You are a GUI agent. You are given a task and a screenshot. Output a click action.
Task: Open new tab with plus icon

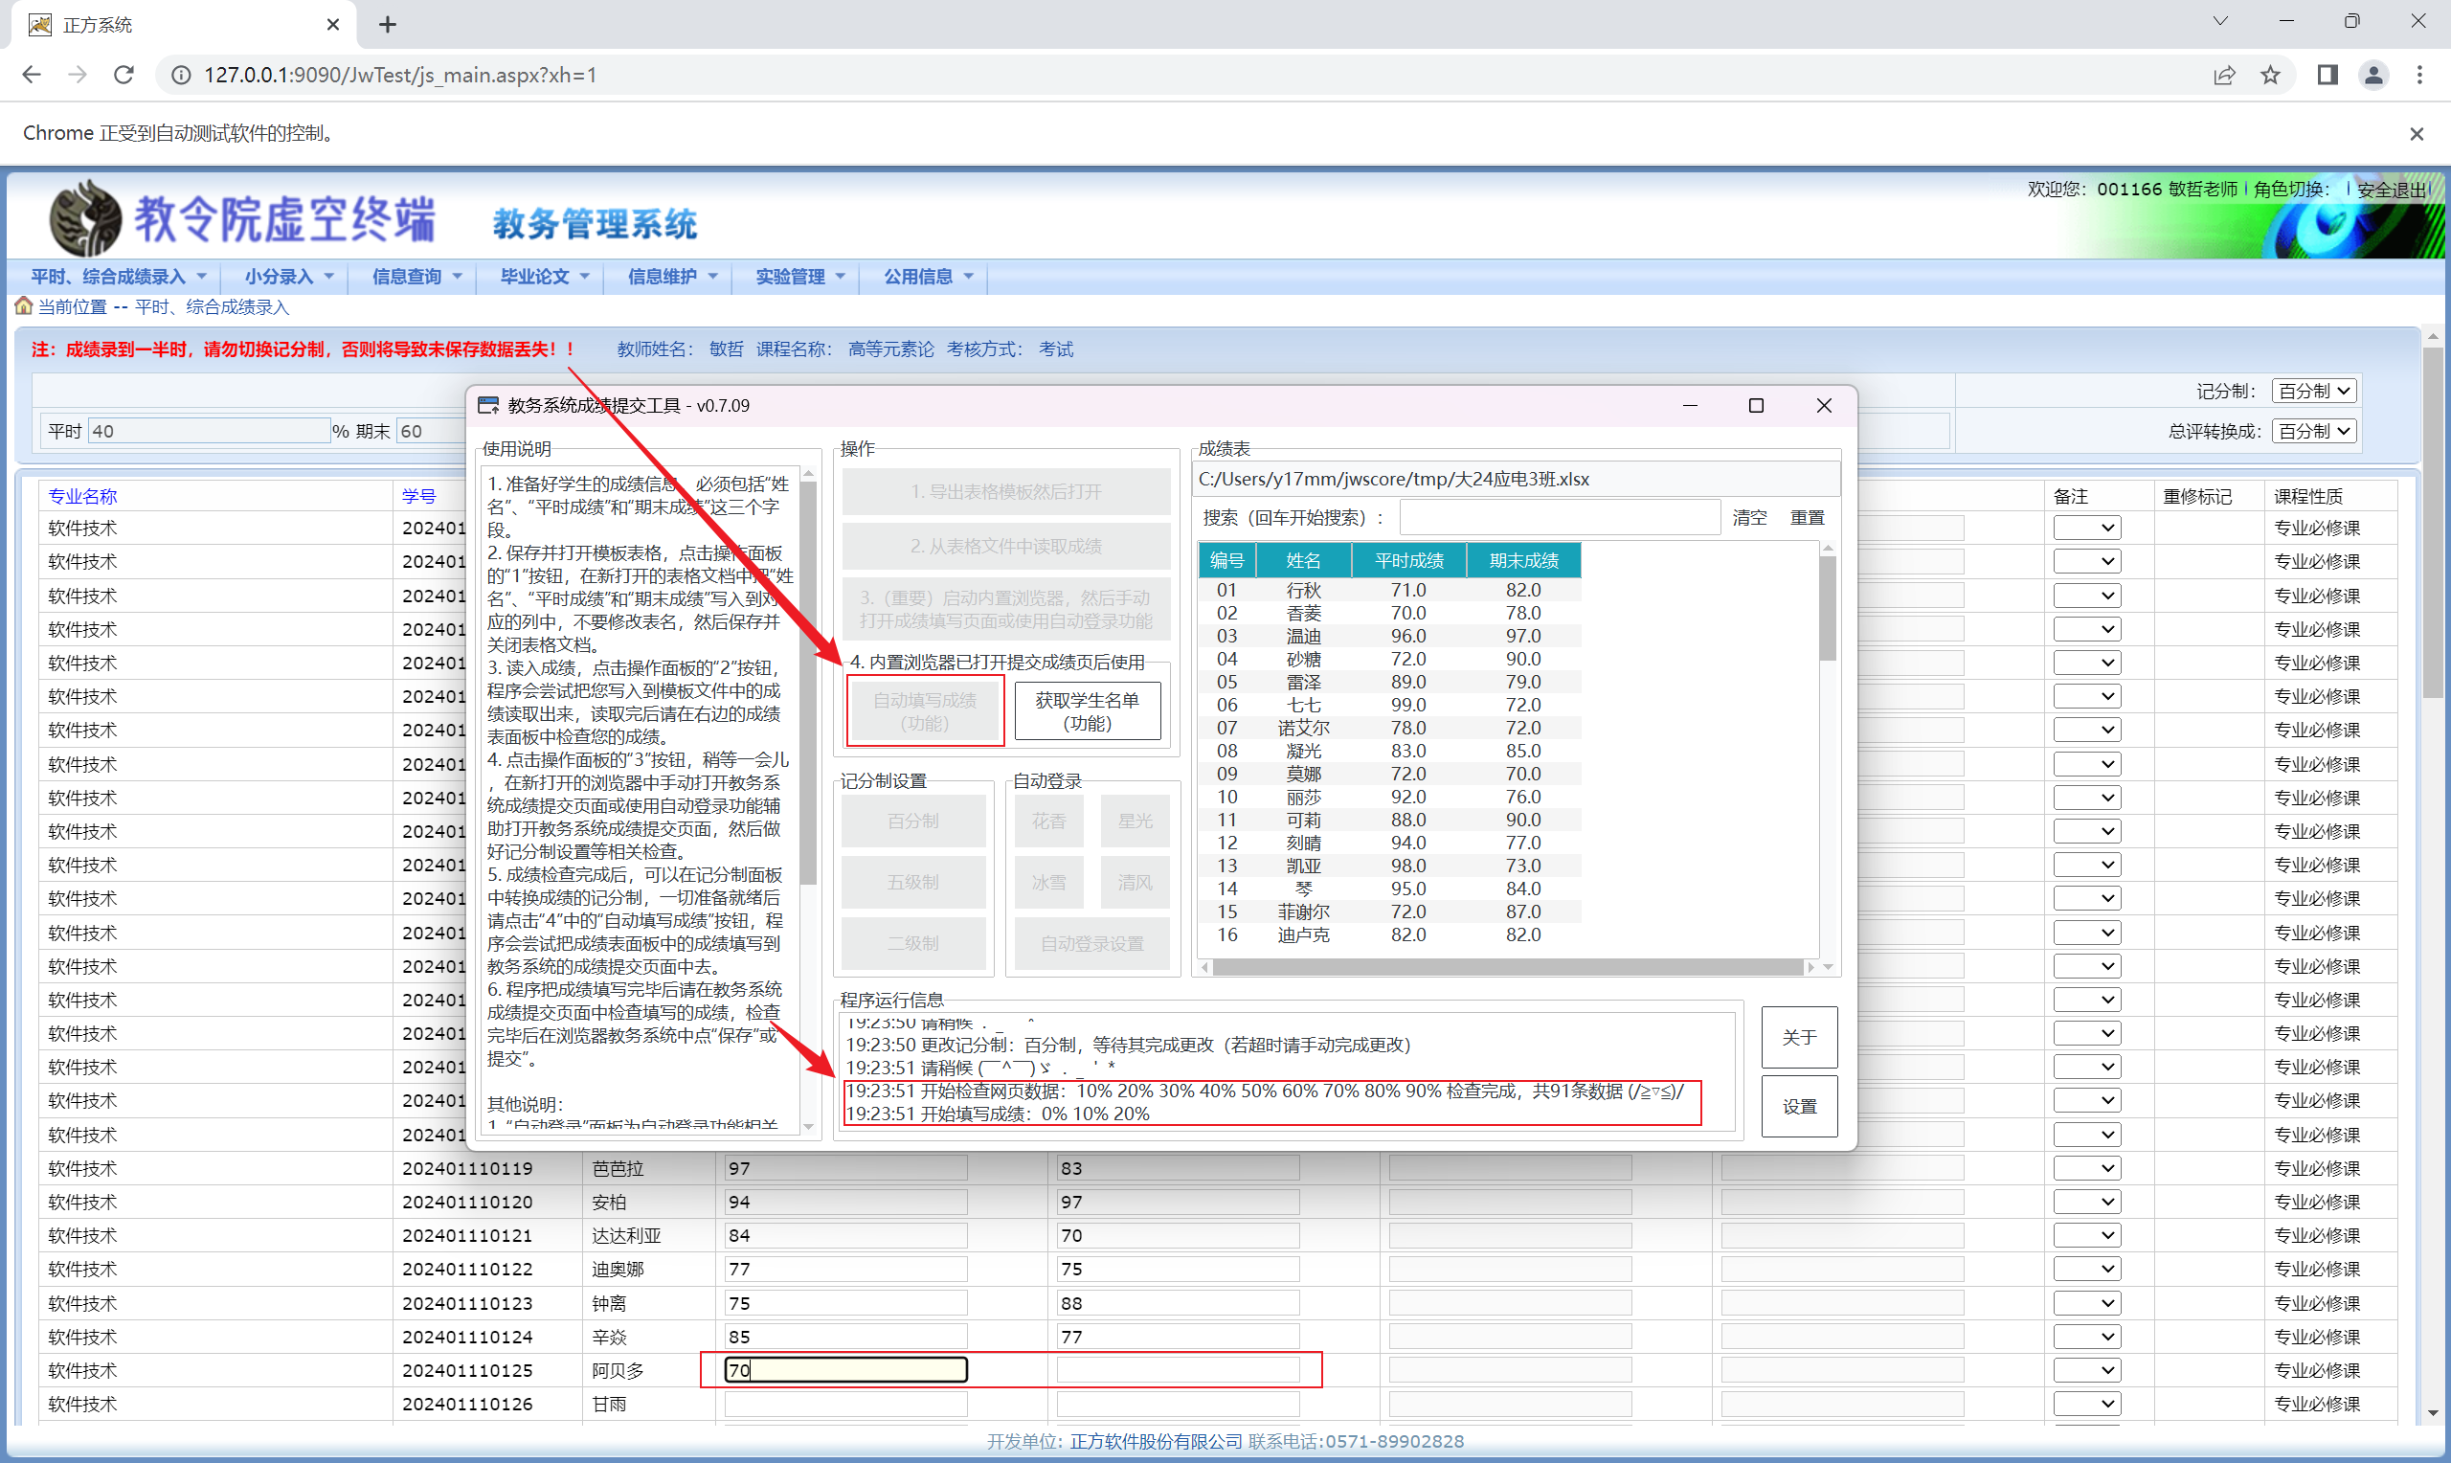point(388,25)
